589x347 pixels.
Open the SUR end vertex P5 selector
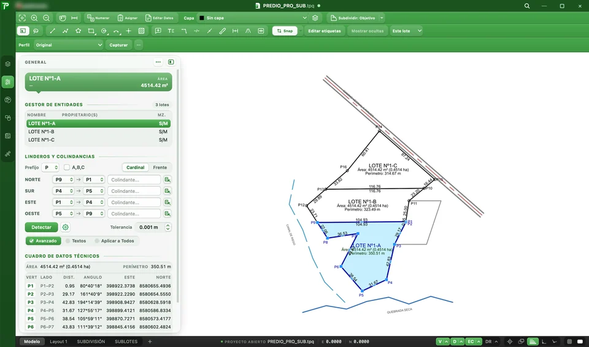click(93, 191)
